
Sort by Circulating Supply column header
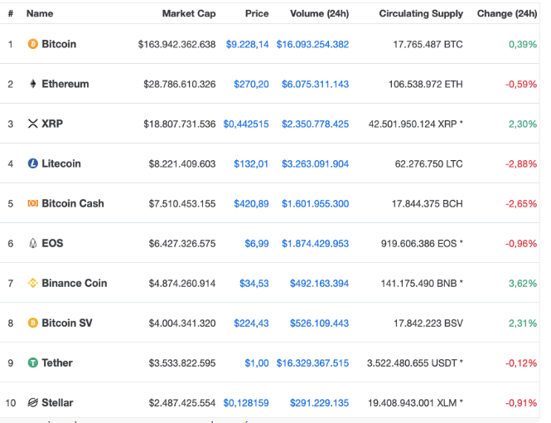click(x=421, y=13)
